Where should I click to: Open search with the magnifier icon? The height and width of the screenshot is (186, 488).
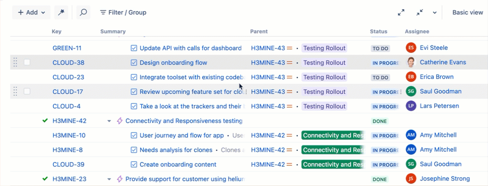point(83,12)
